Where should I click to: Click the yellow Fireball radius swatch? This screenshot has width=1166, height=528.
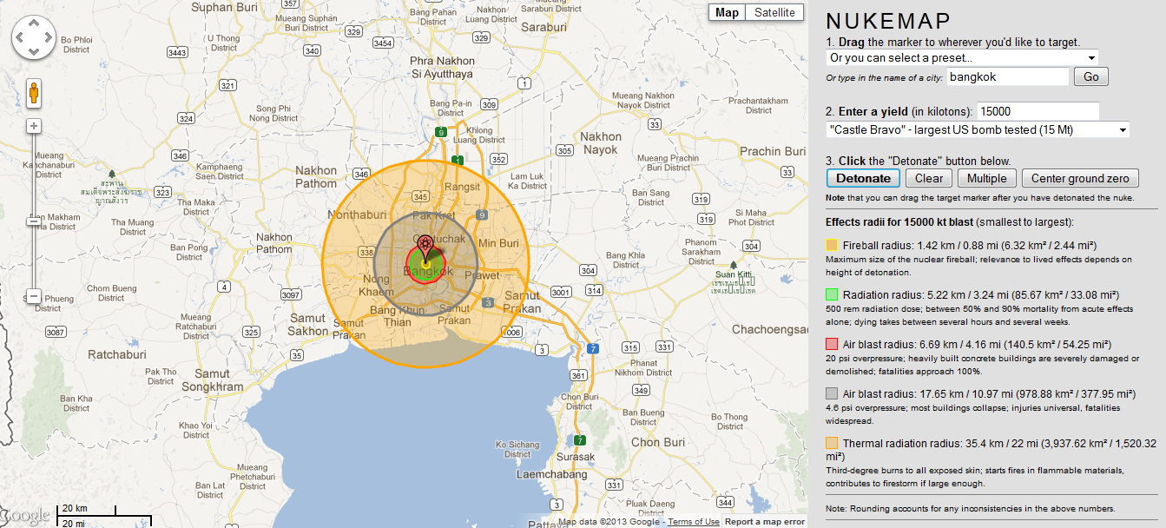[x=832, y=246]
